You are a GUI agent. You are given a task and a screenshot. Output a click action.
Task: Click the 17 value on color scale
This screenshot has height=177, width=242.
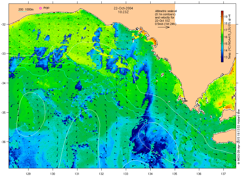pos(226,30)
